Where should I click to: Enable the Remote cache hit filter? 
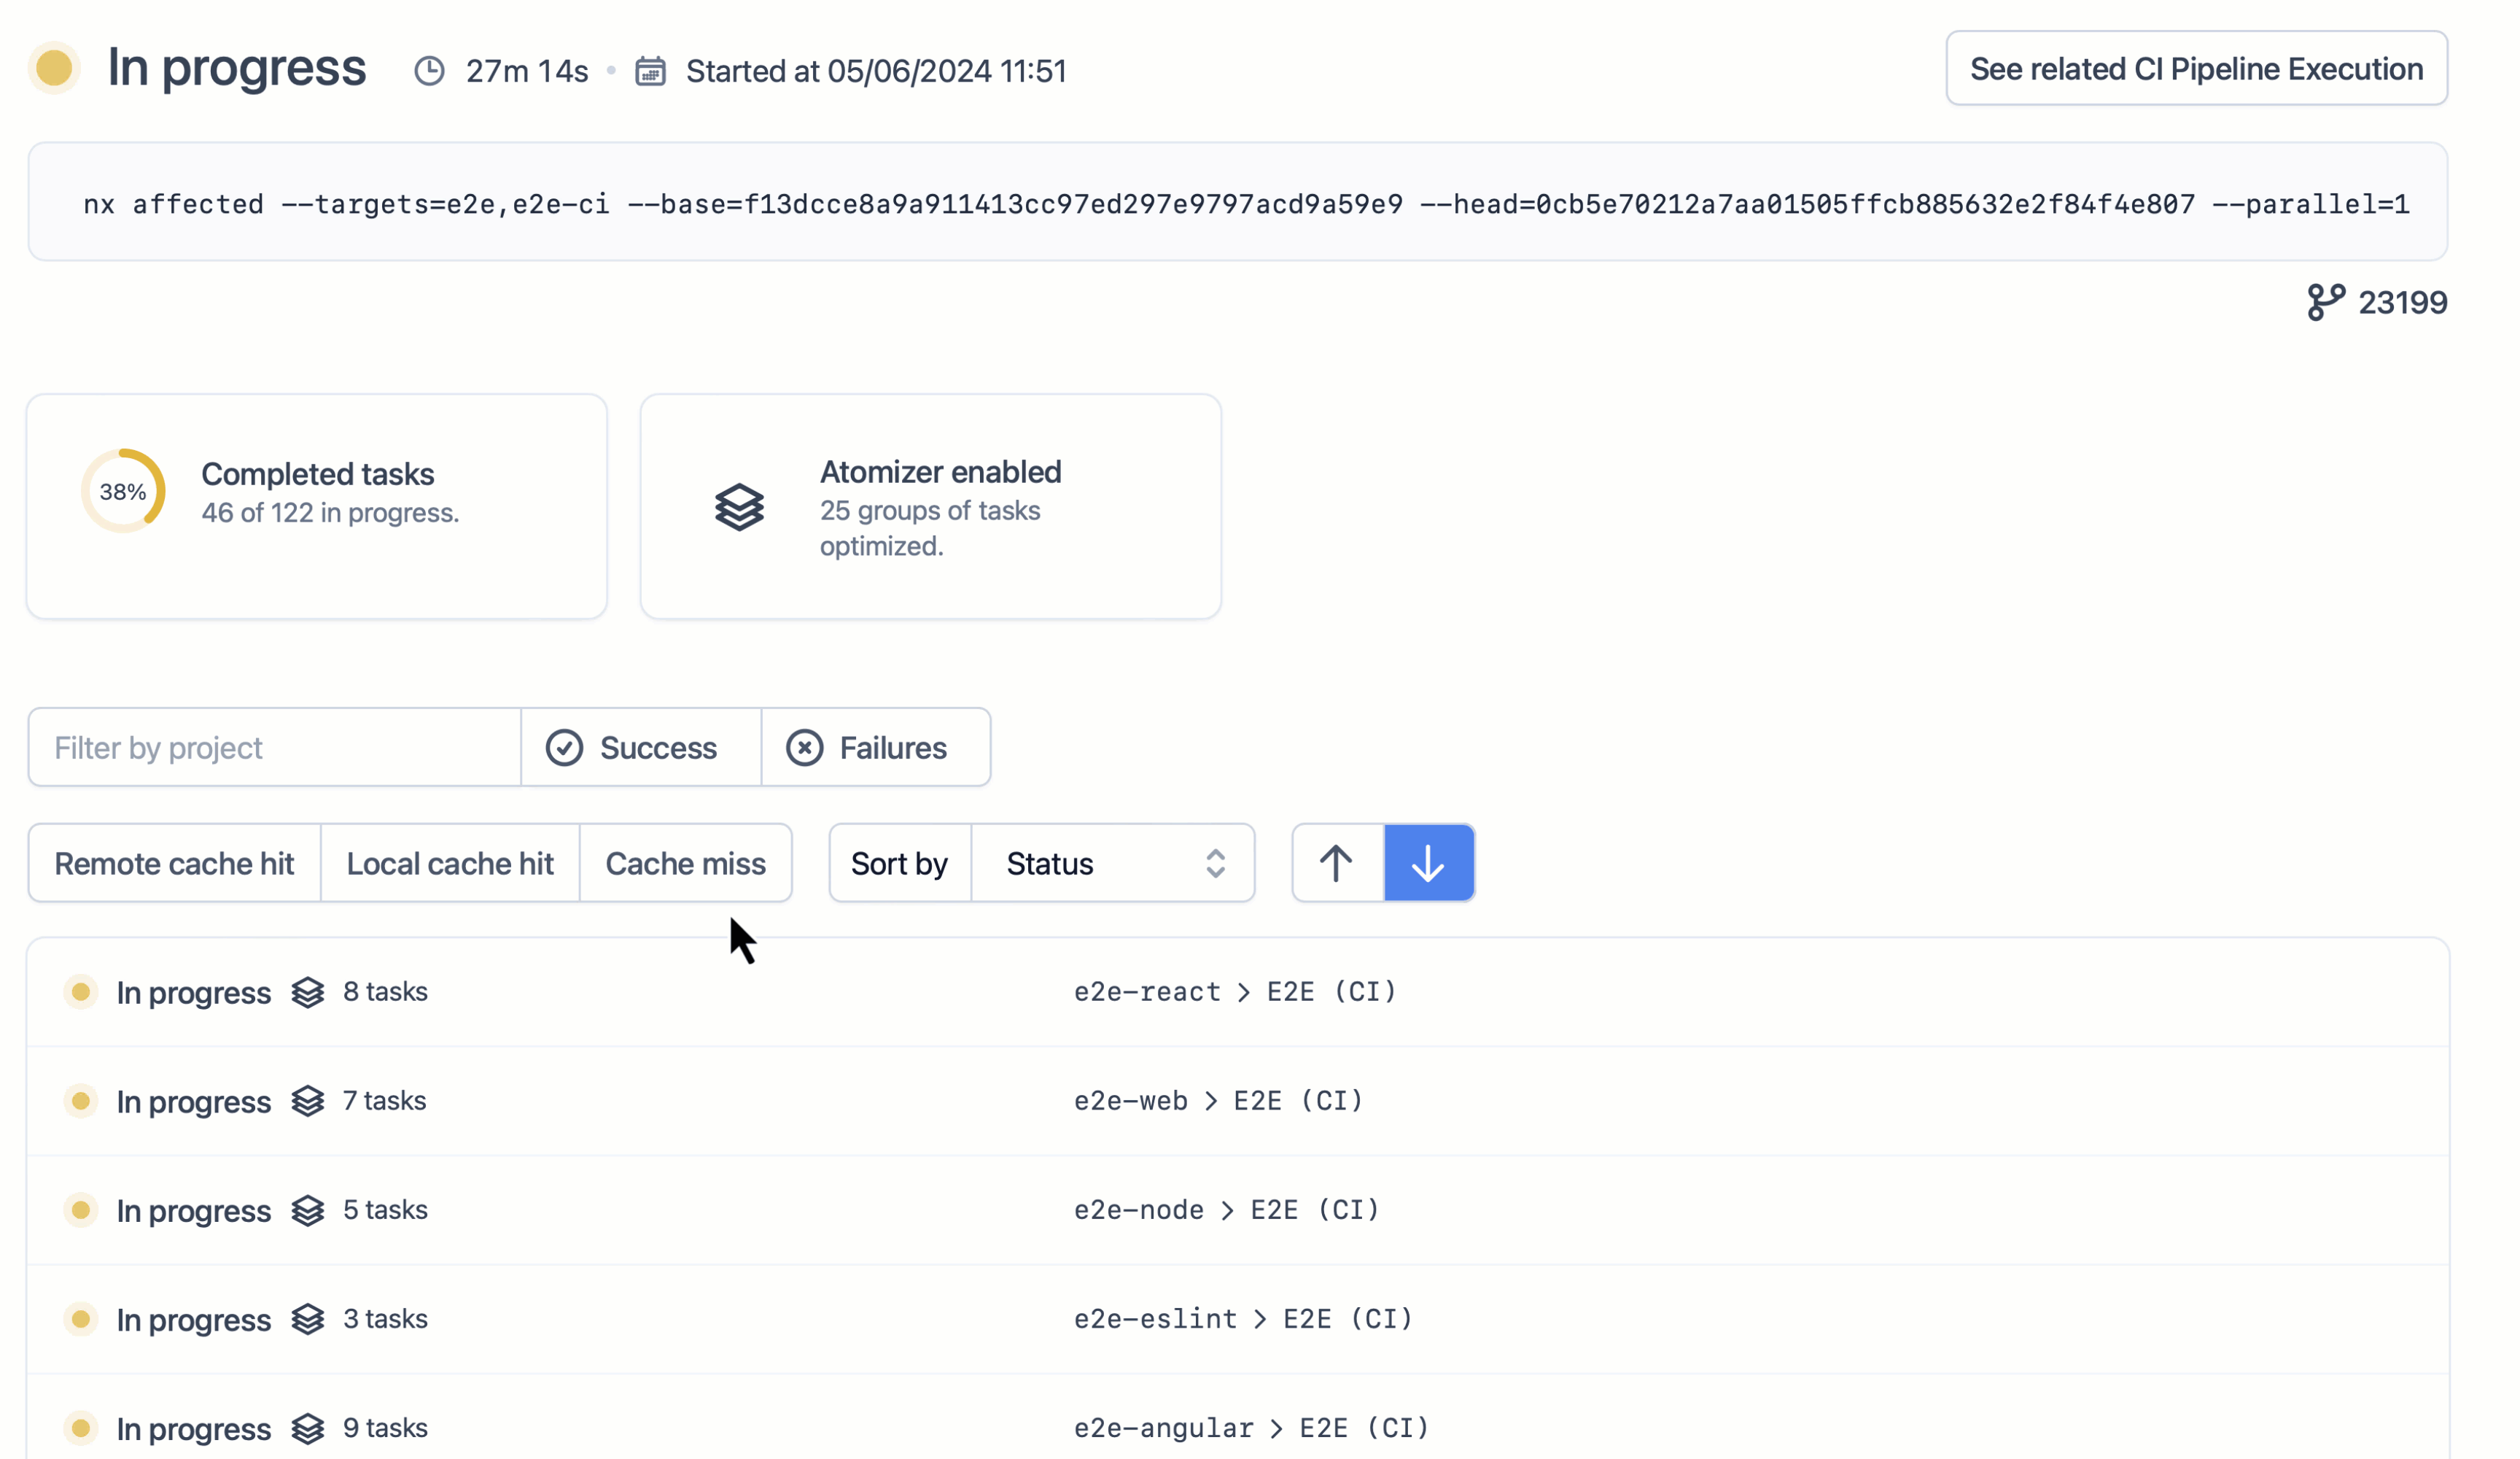(x=174, y=862)
